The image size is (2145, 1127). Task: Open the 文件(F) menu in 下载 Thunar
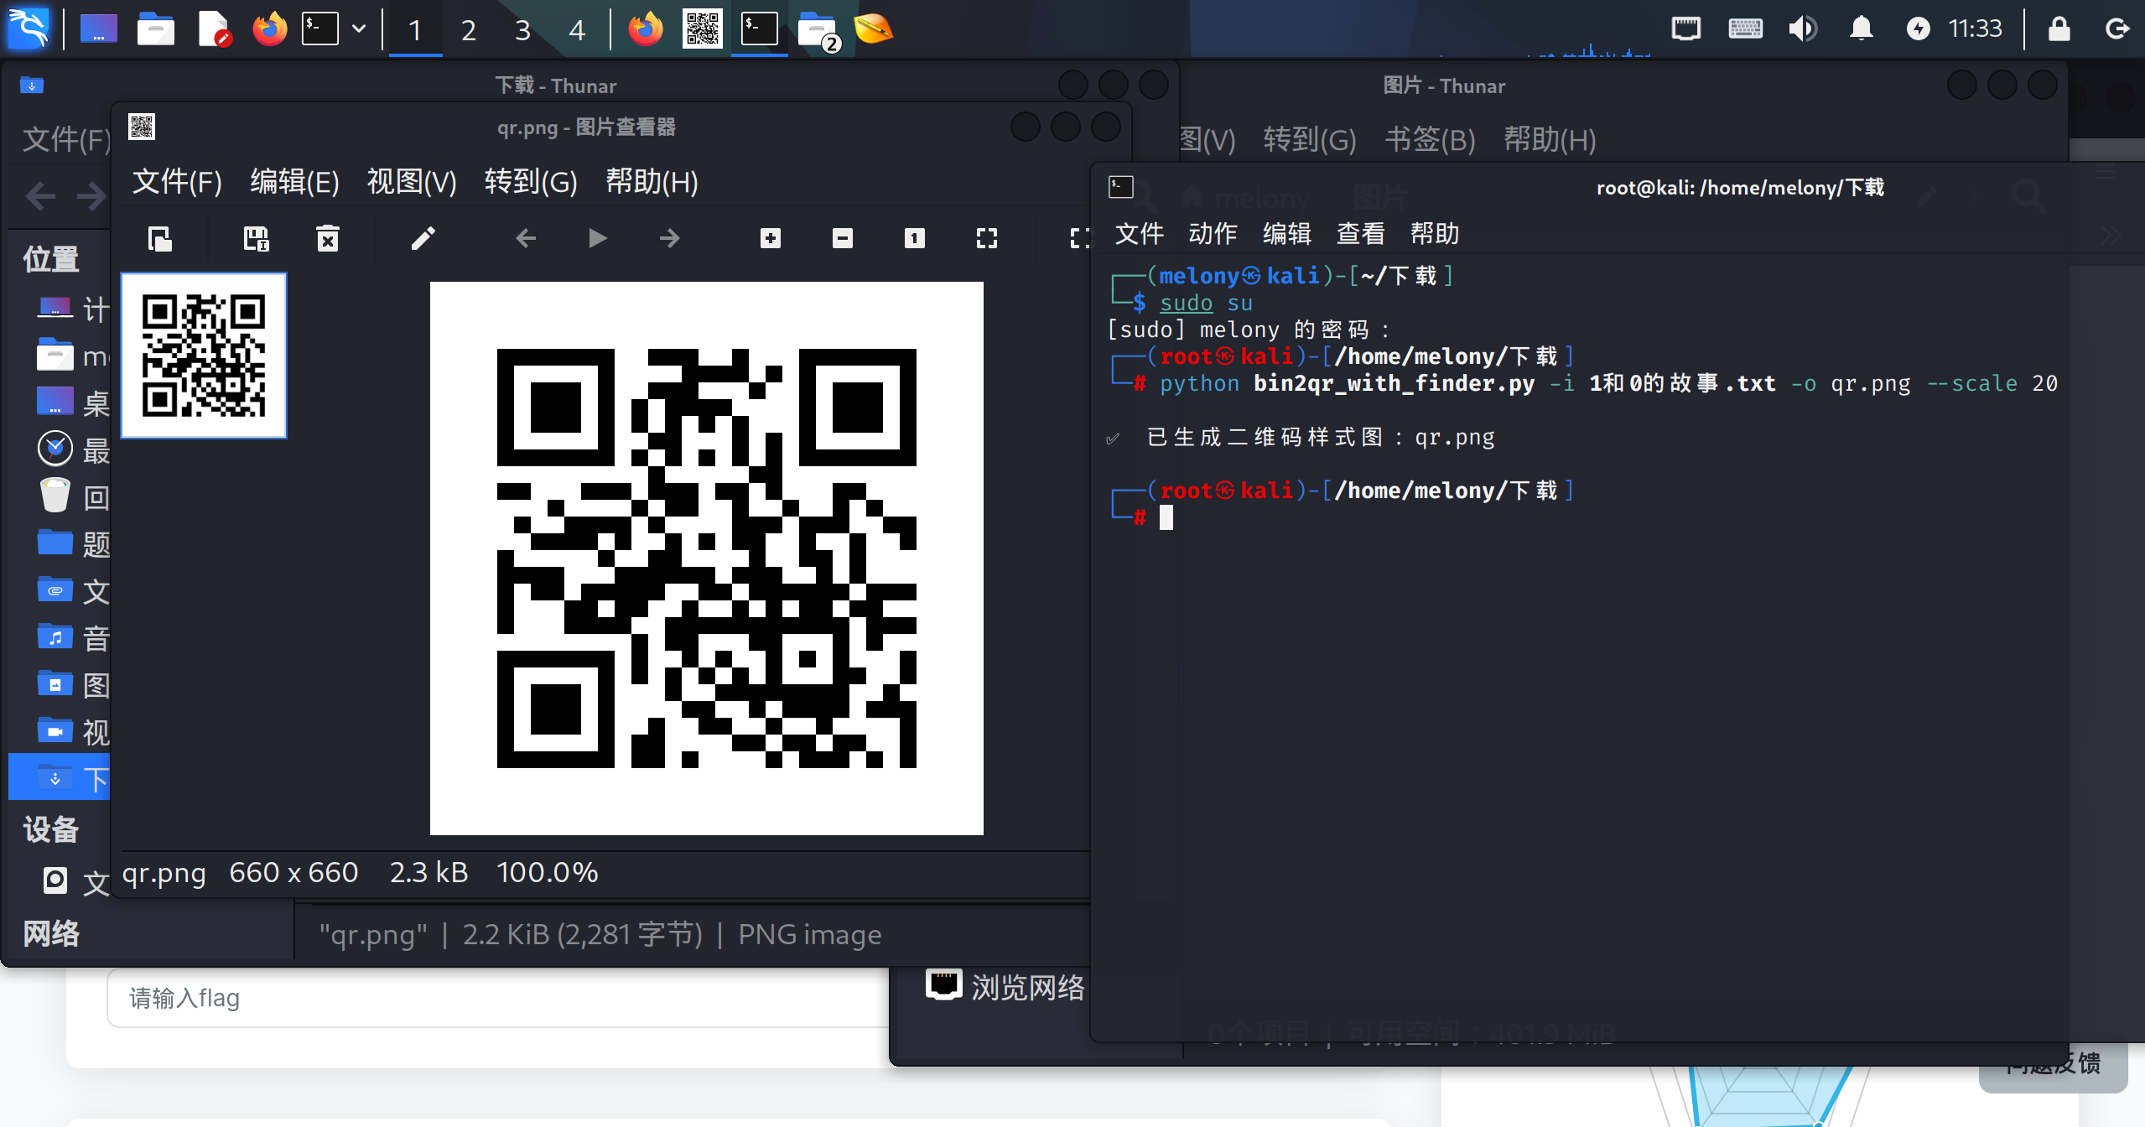point(66,139)
